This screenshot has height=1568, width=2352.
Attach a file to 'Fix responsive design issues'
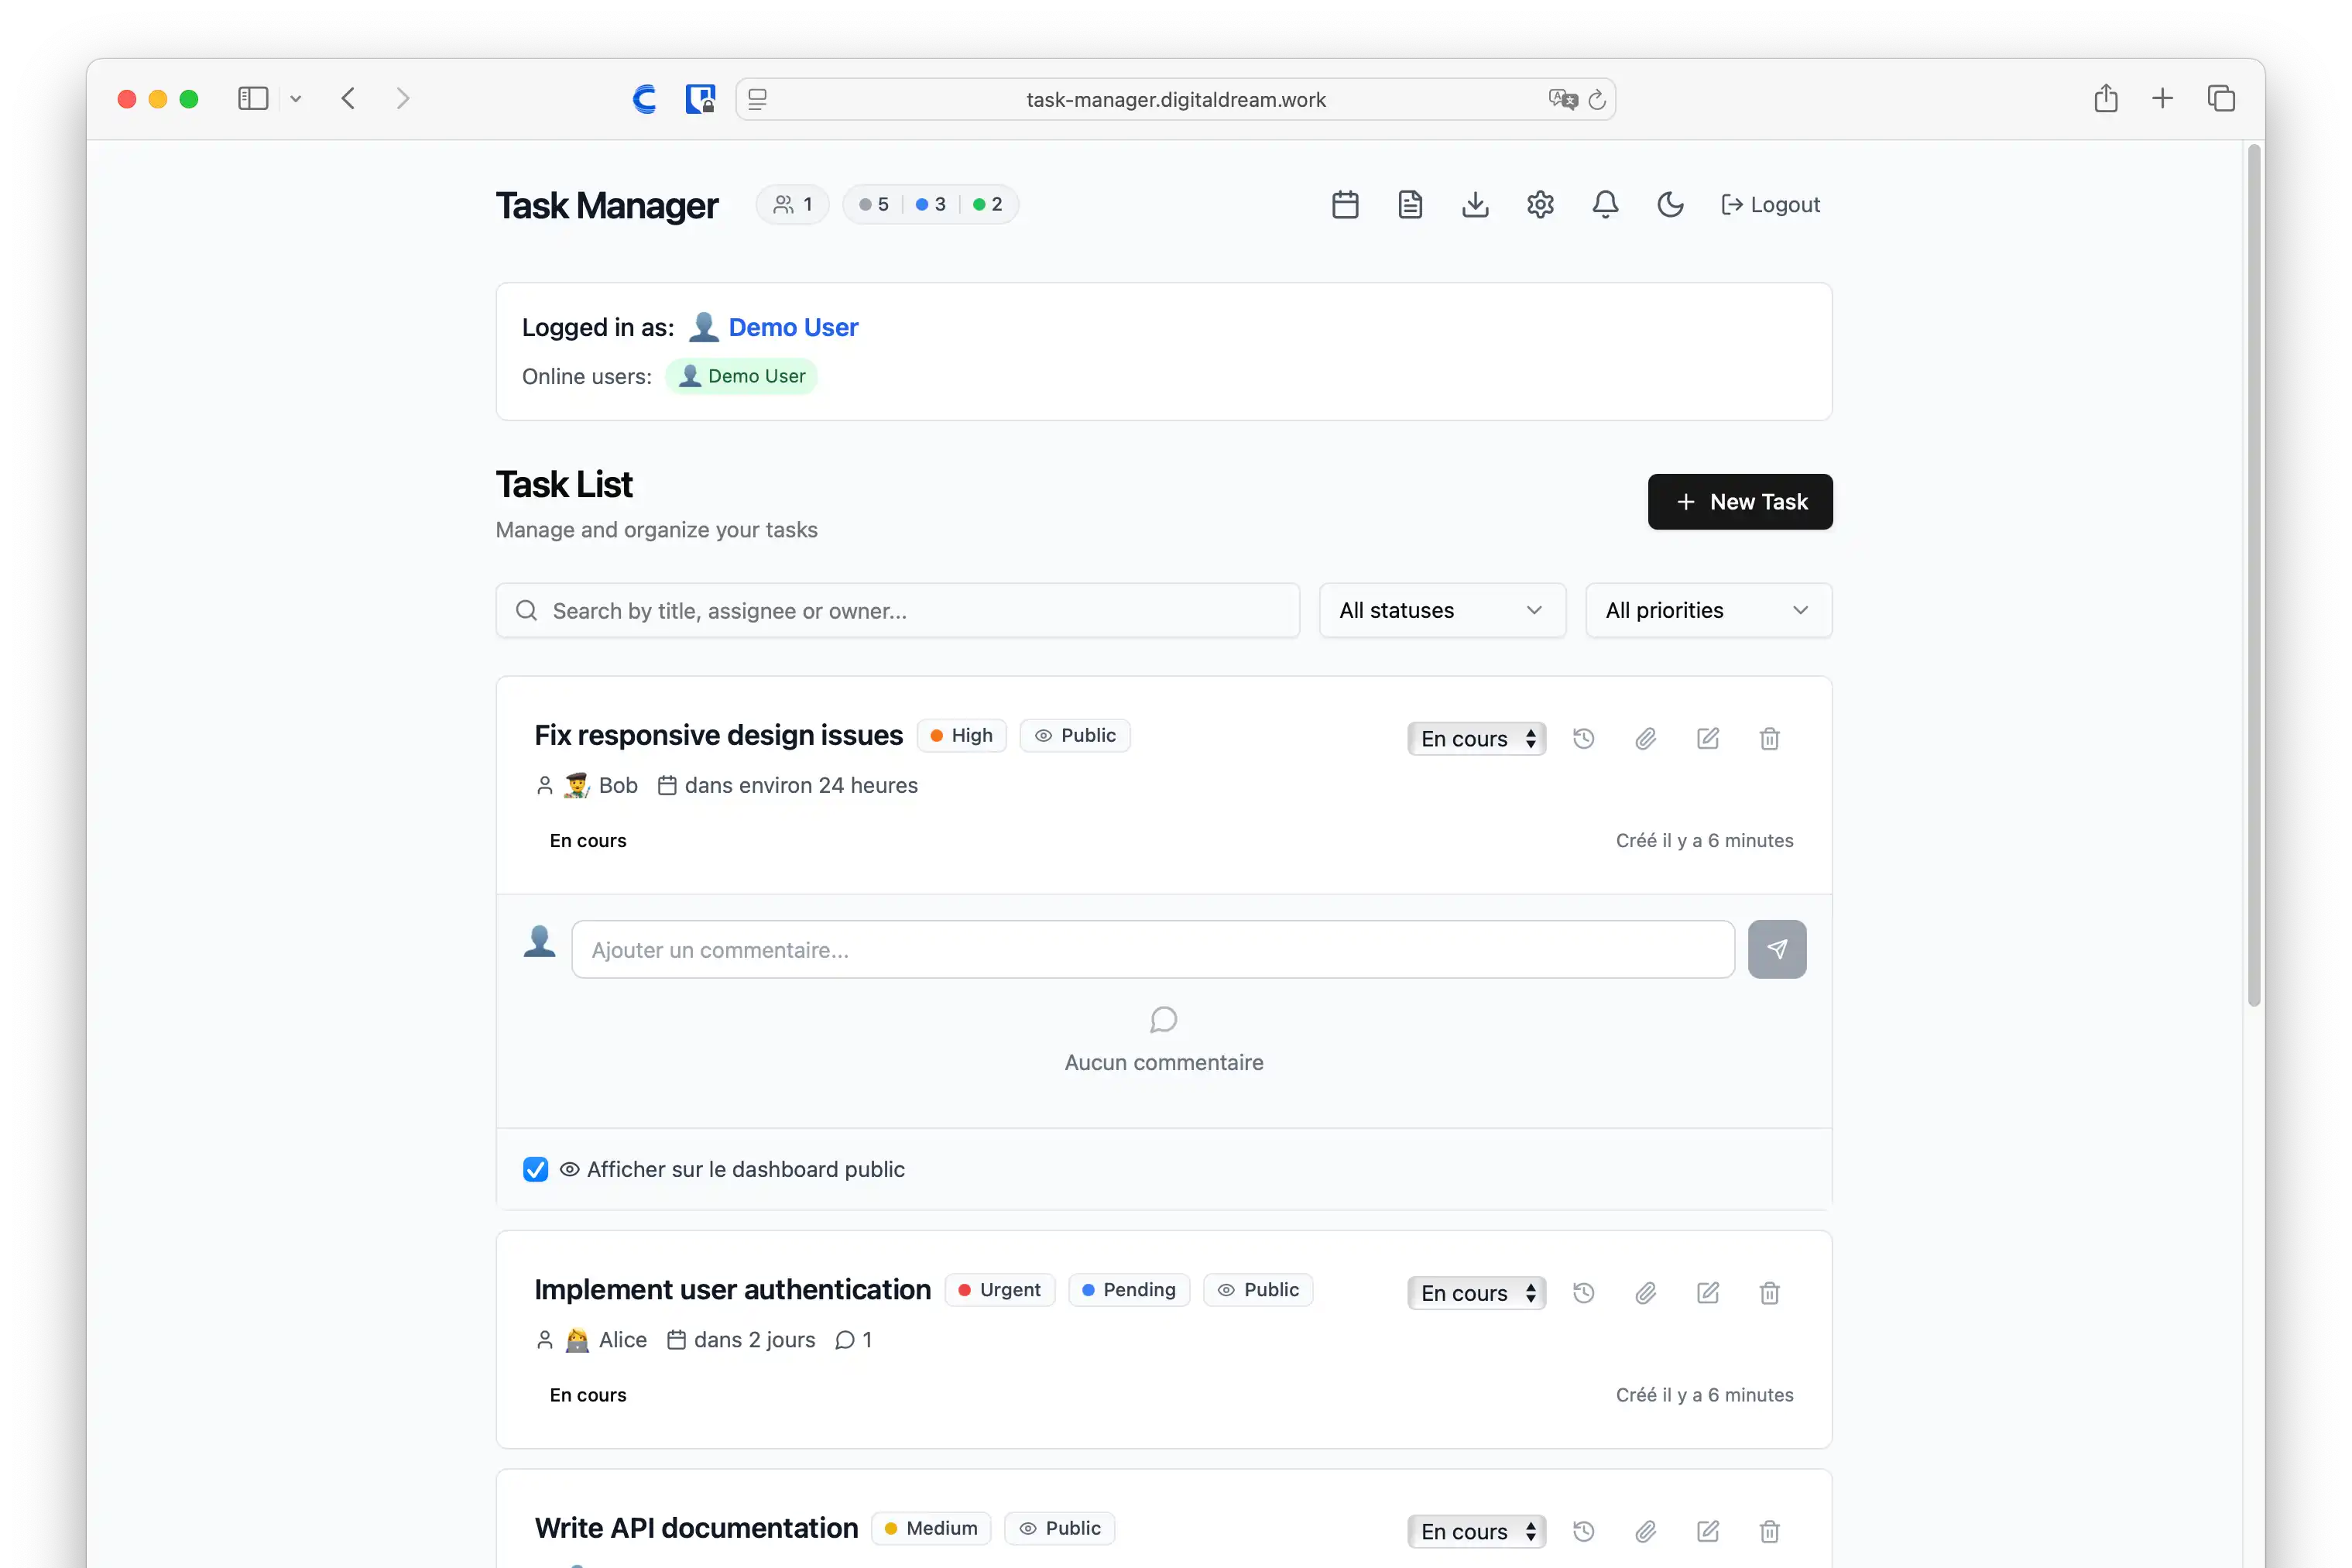tap(1645, 738)
